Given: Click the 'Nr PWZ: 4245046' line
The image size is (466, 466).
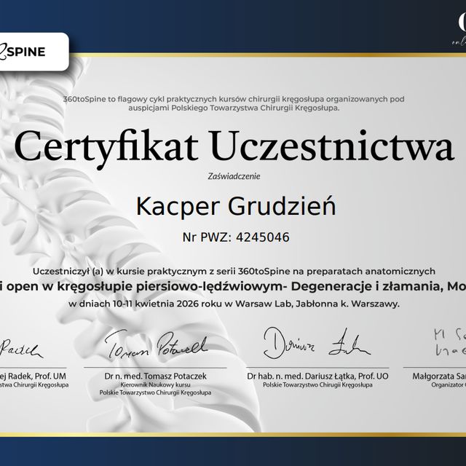Looking at the screenshot, I should 236,237.
